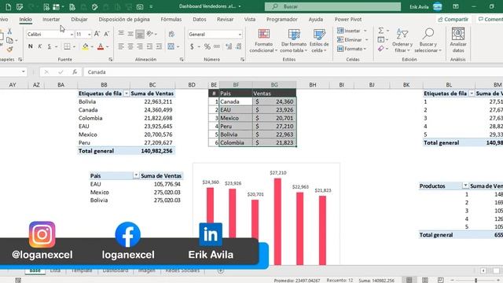Viewport: 503px width, 283px height.
Task: Apply comma style thousands format
Action: pyautogui.click(x=217, y=47)
